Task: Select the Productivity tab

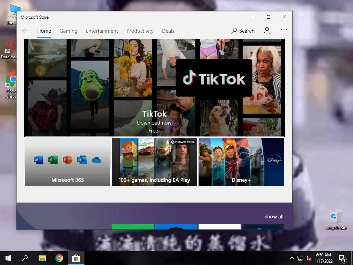Action: point(140,31)
